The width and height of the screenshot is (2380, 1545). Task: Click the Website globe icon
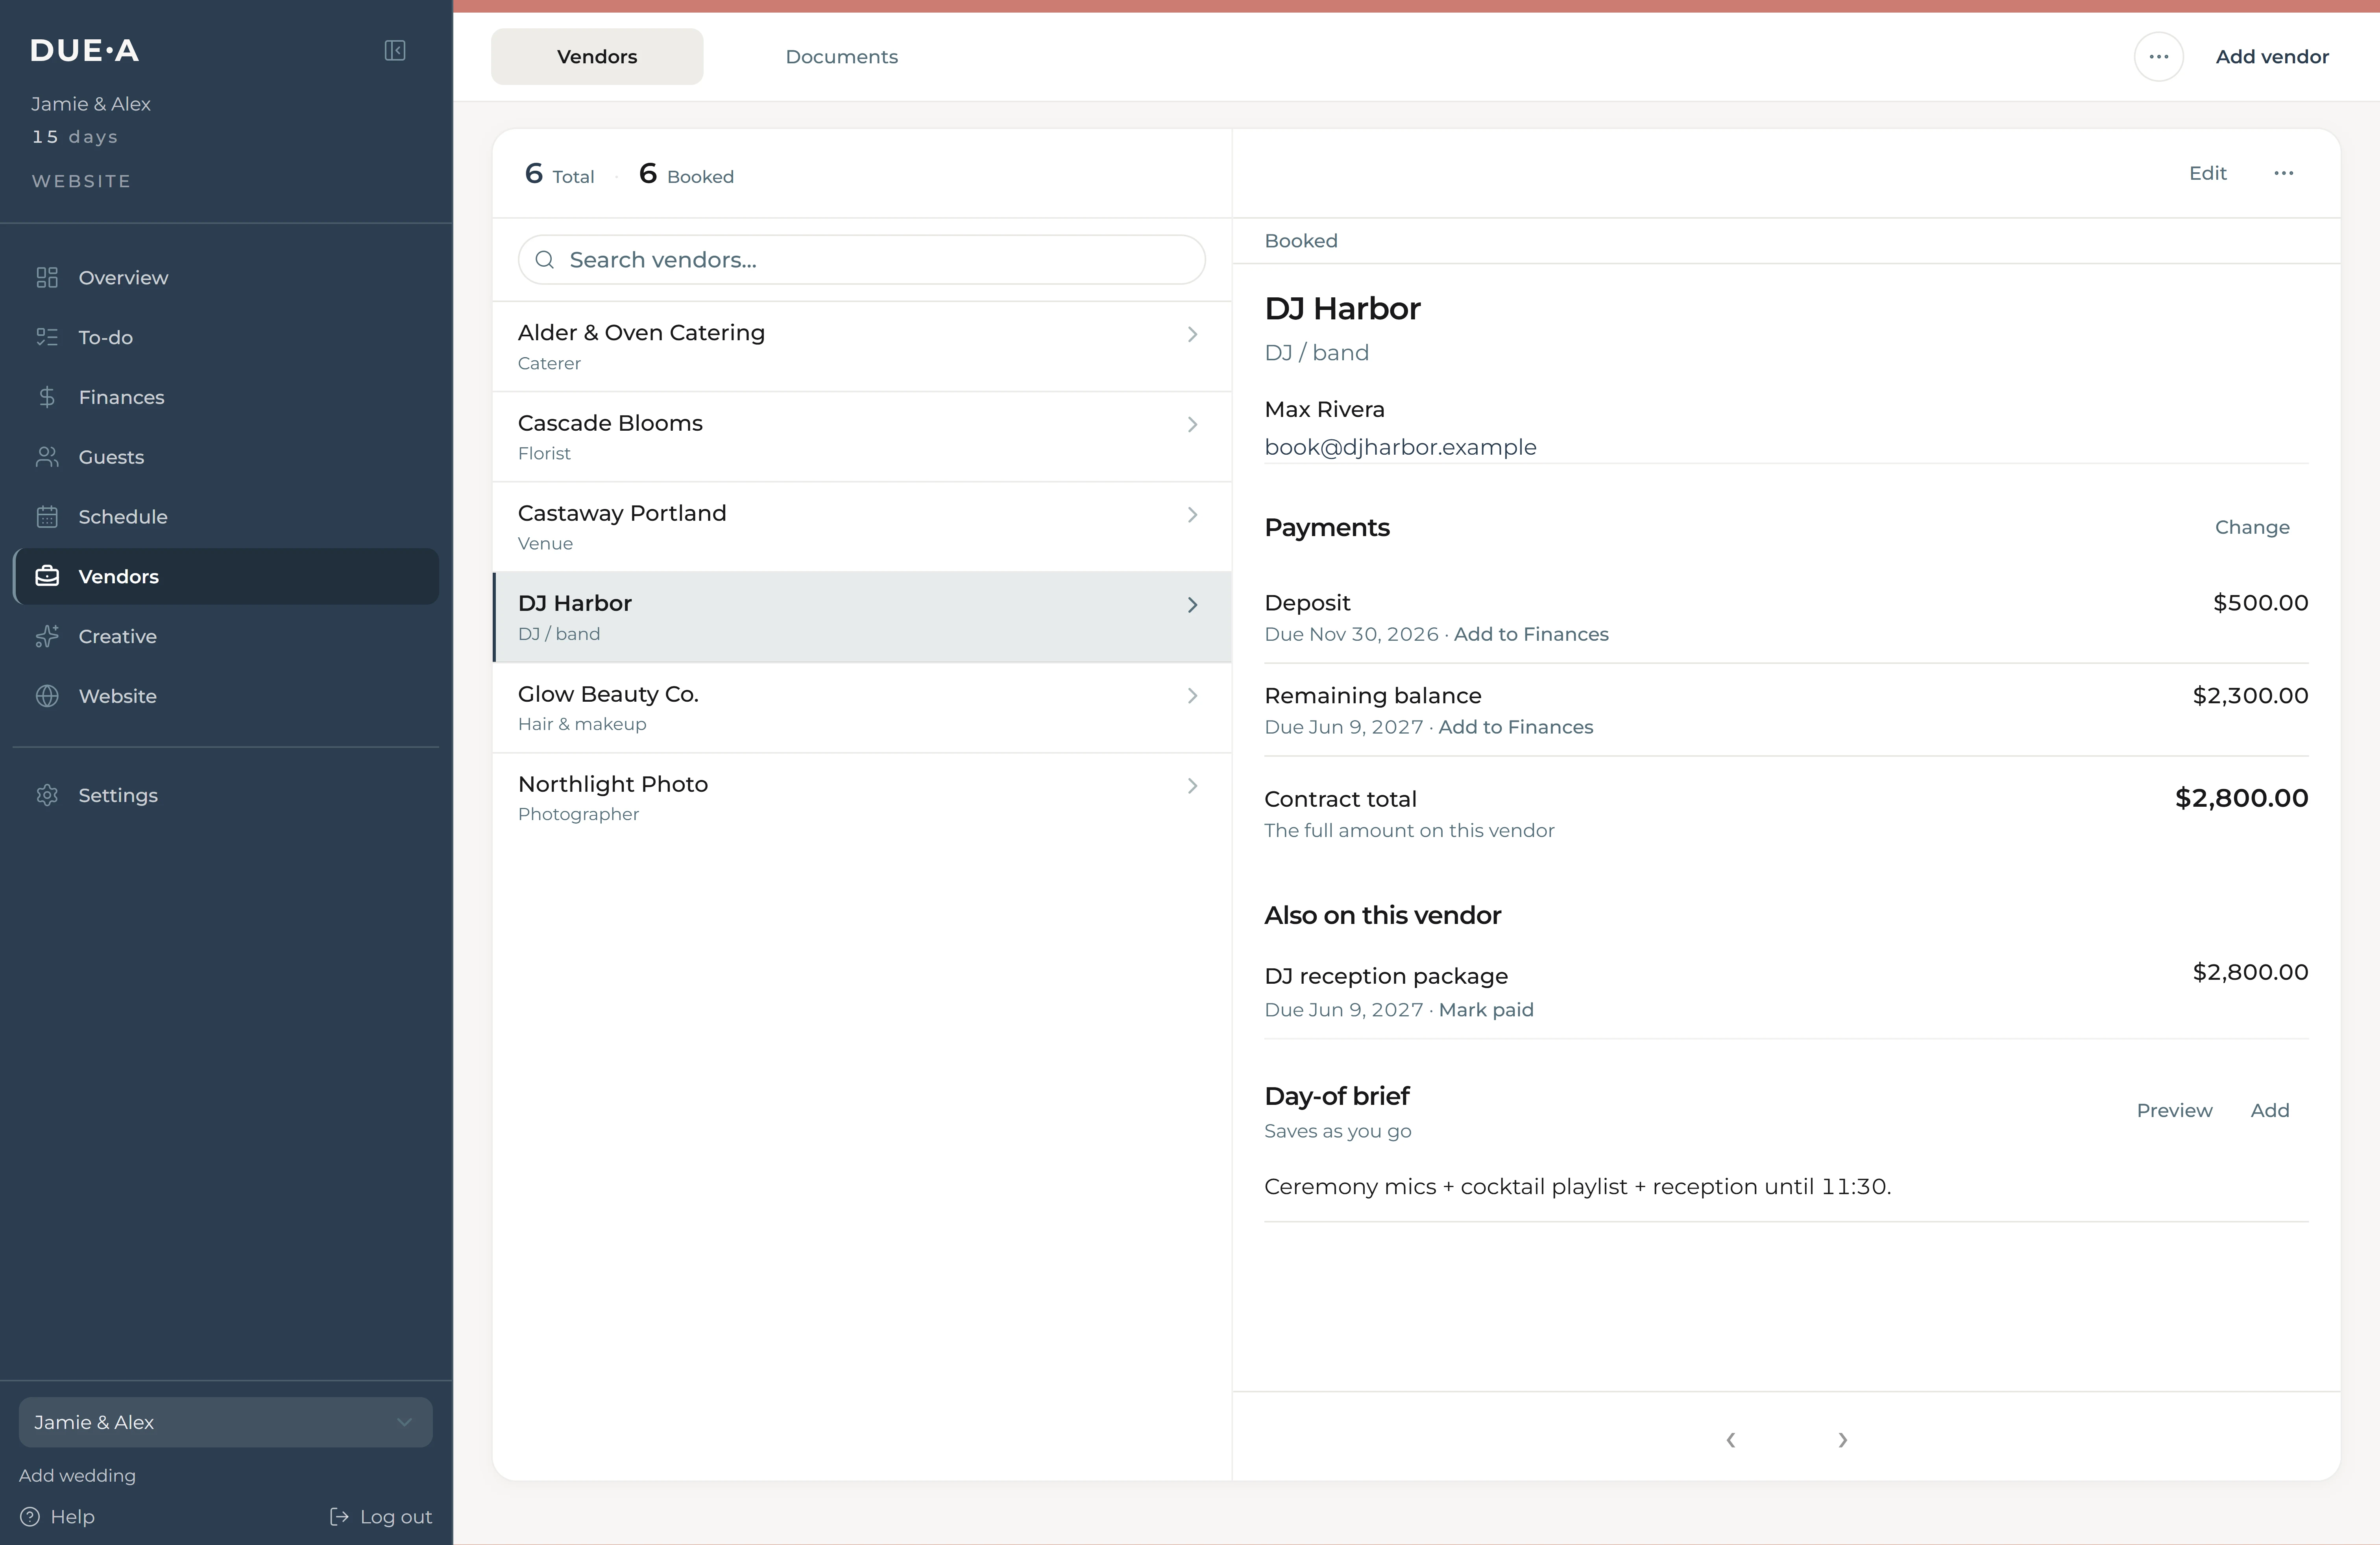[47, 697]
